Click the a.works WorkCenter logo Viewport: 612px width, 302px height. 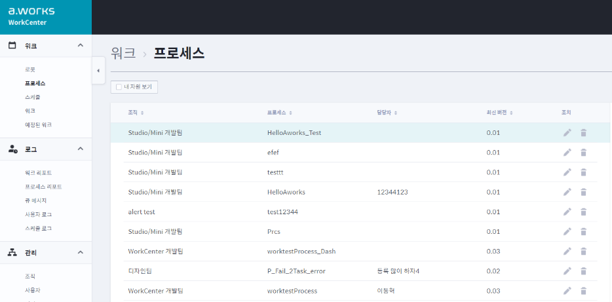point(31,16)
